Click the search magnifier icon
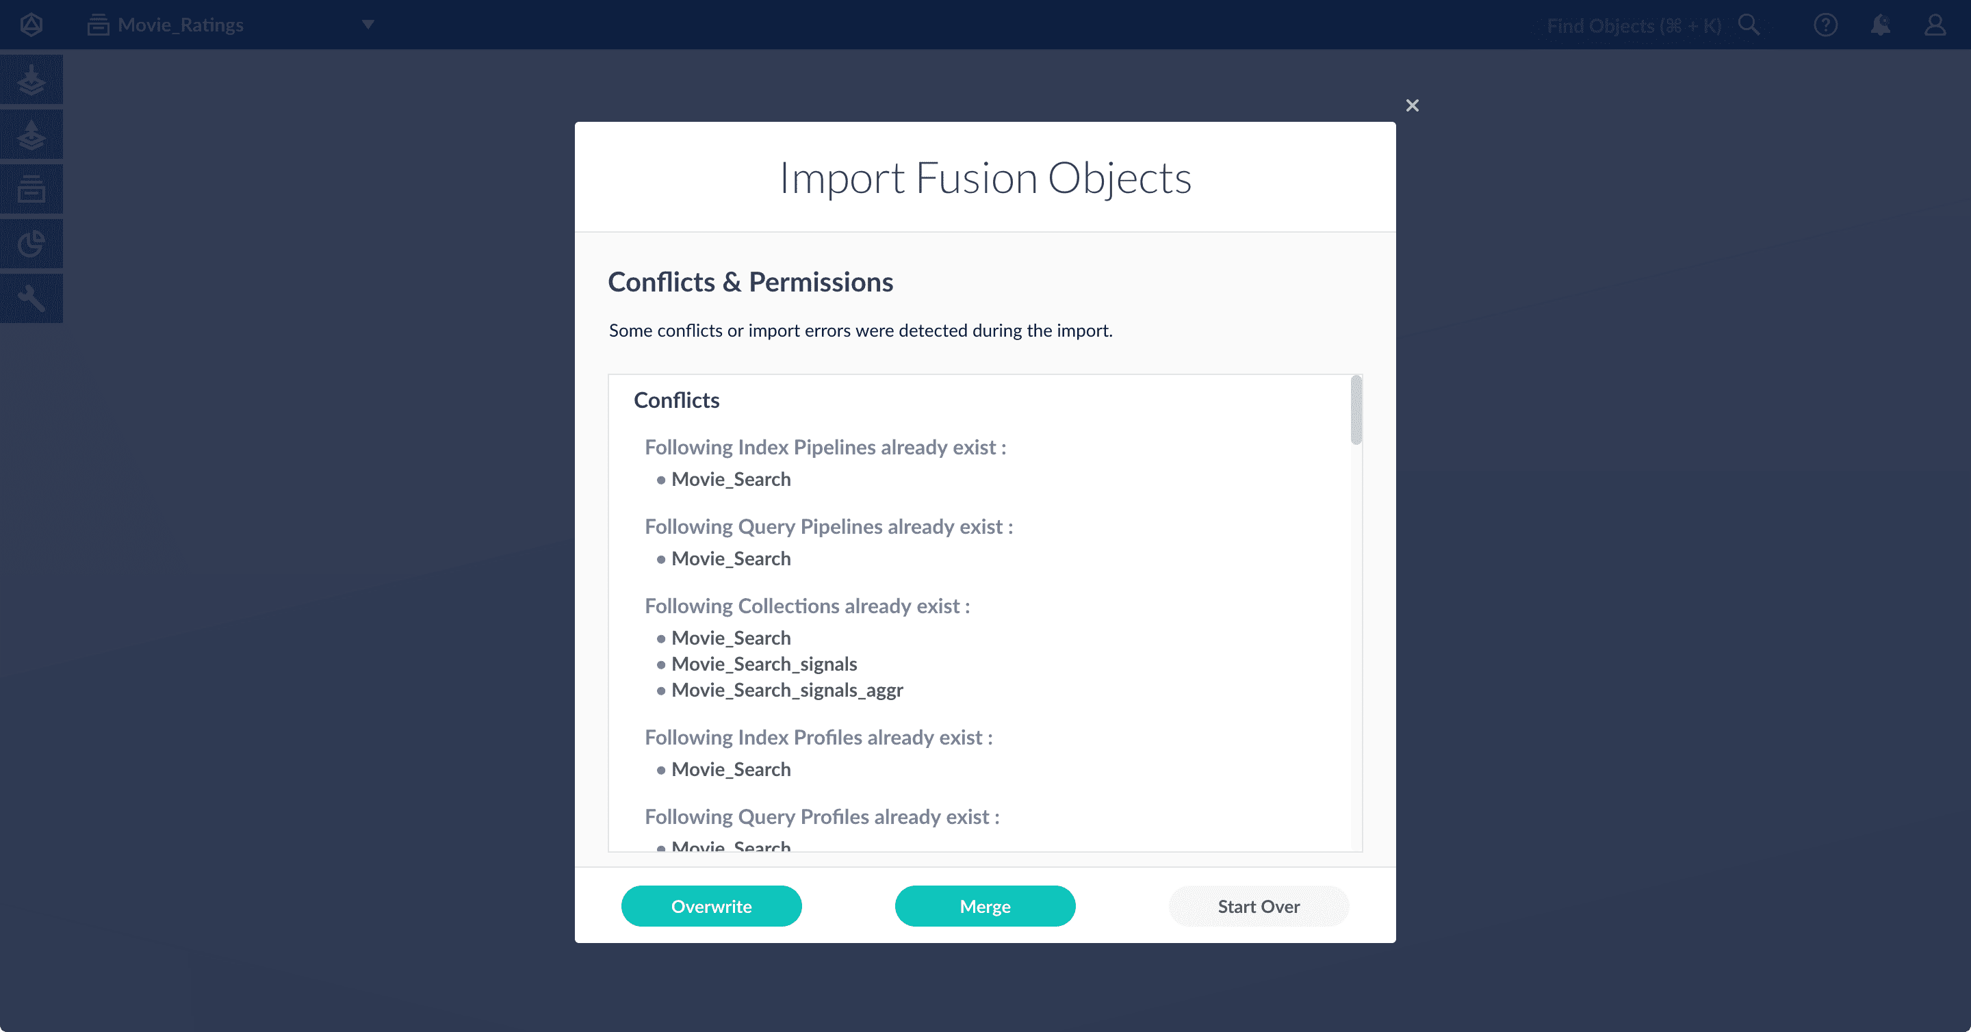This screenshot has height=1032, width=1971. 1749,25
